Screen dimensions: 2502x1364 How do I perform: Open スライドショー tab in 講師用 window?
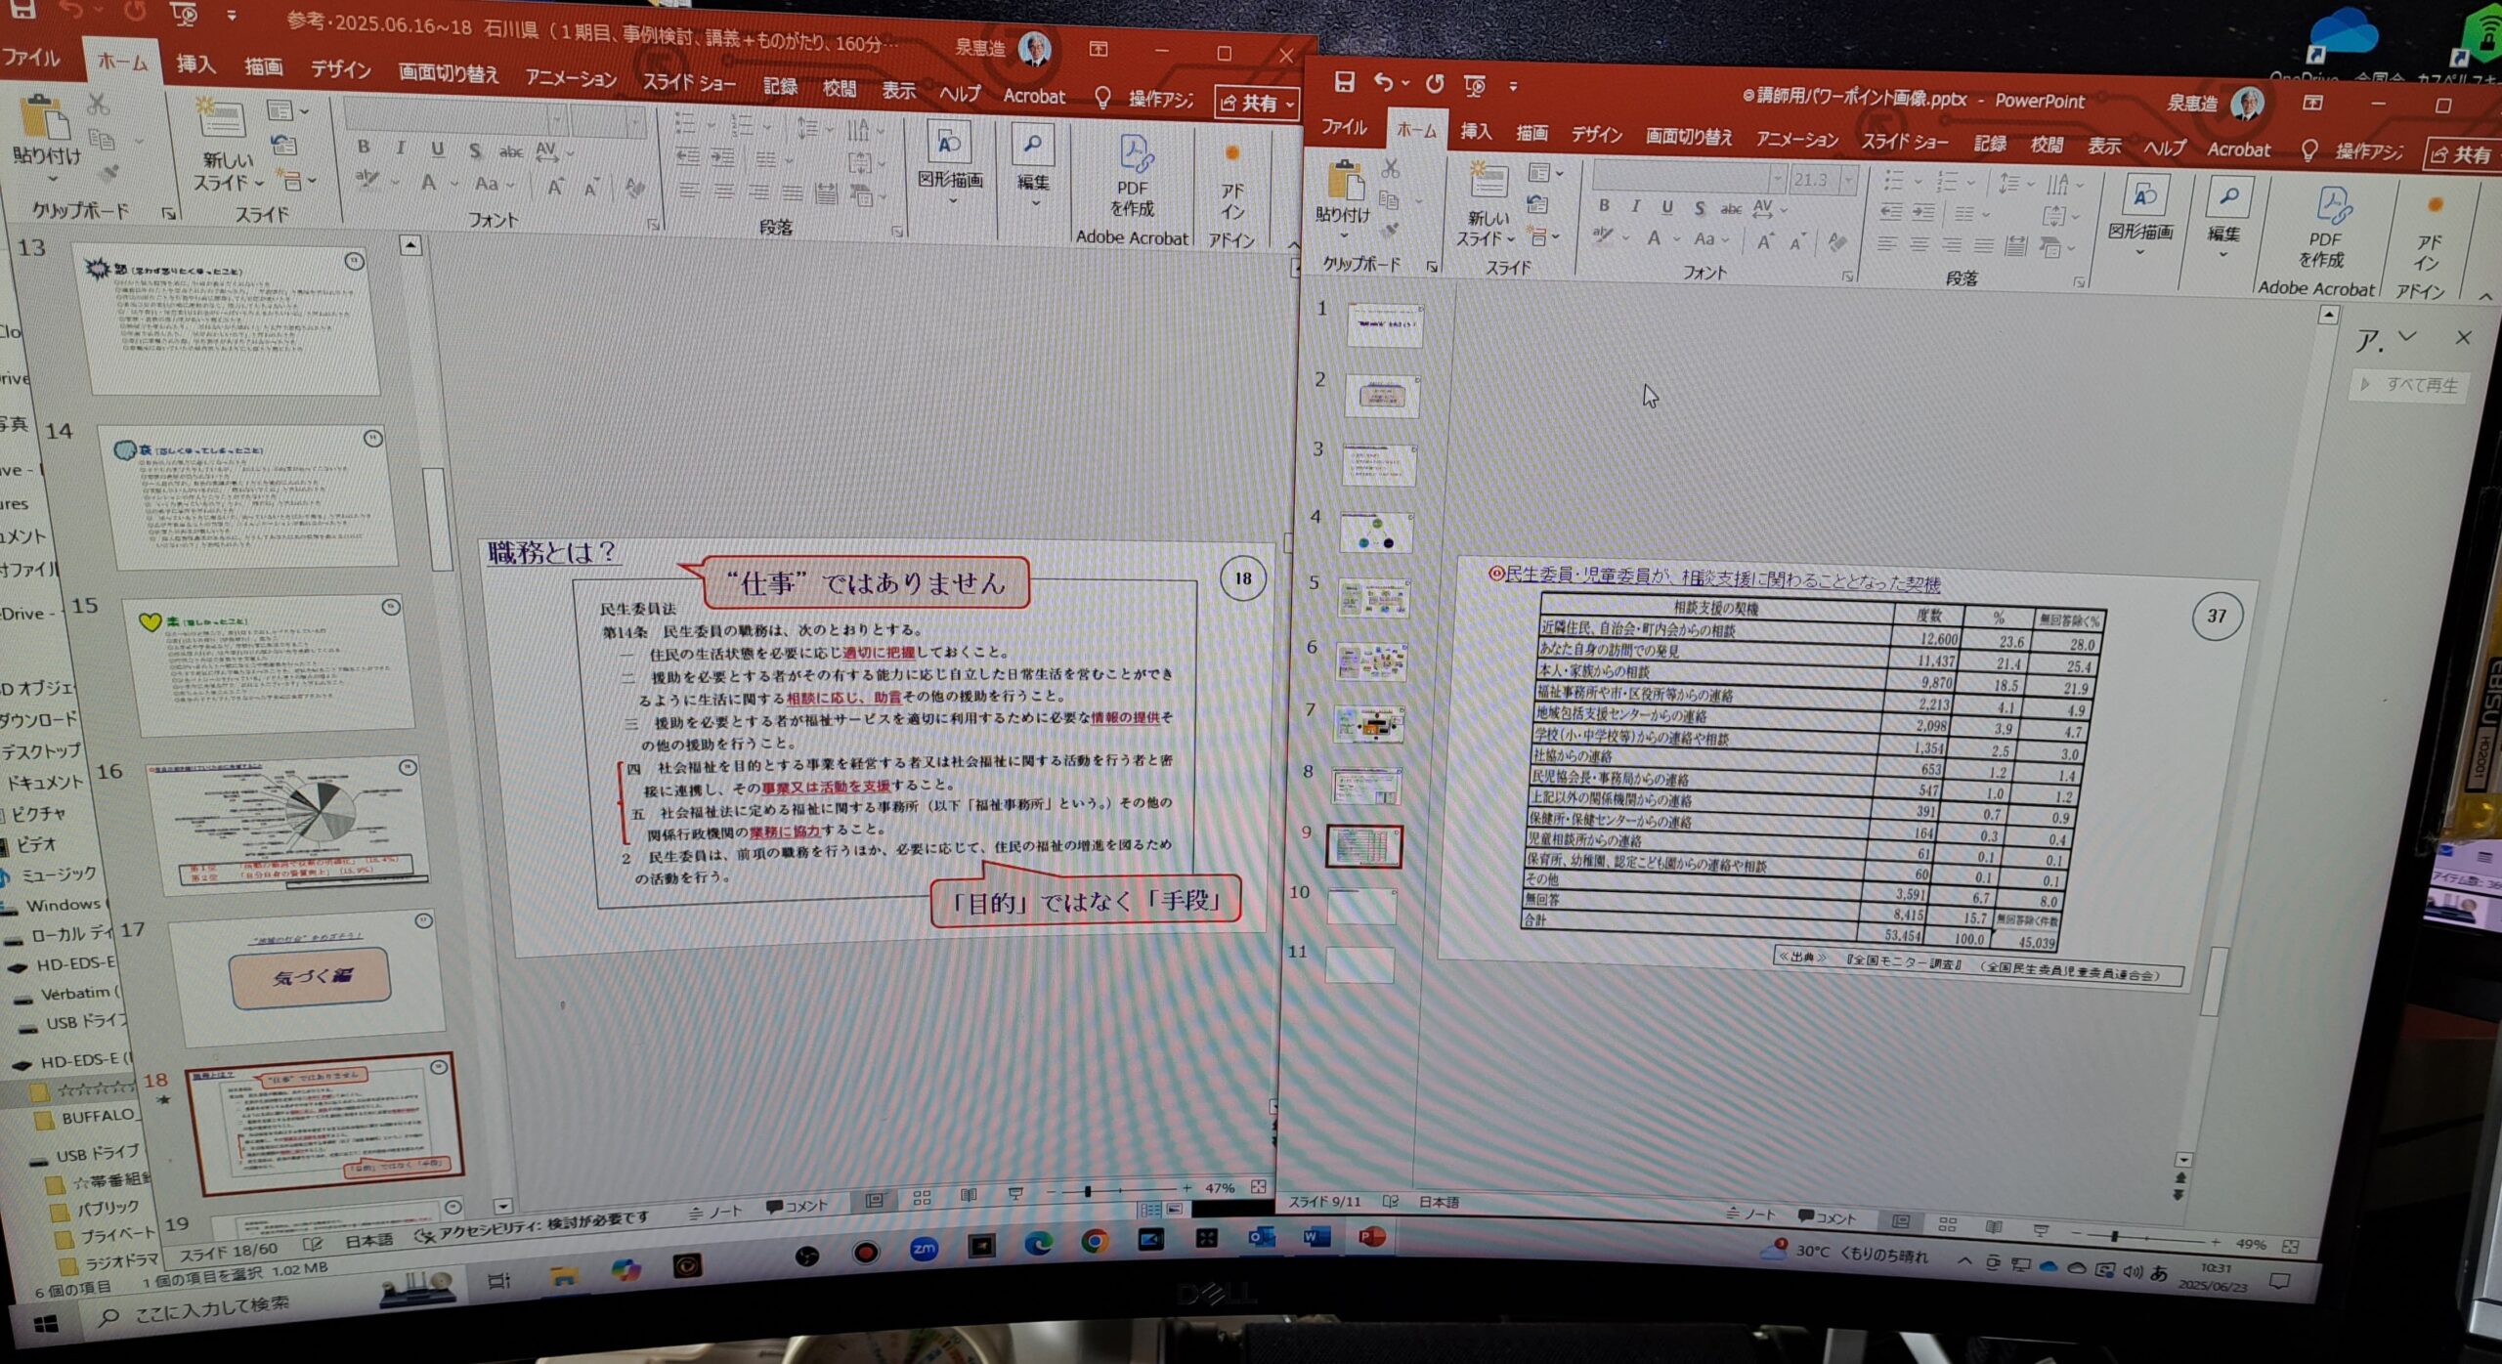pos(1904,143)
